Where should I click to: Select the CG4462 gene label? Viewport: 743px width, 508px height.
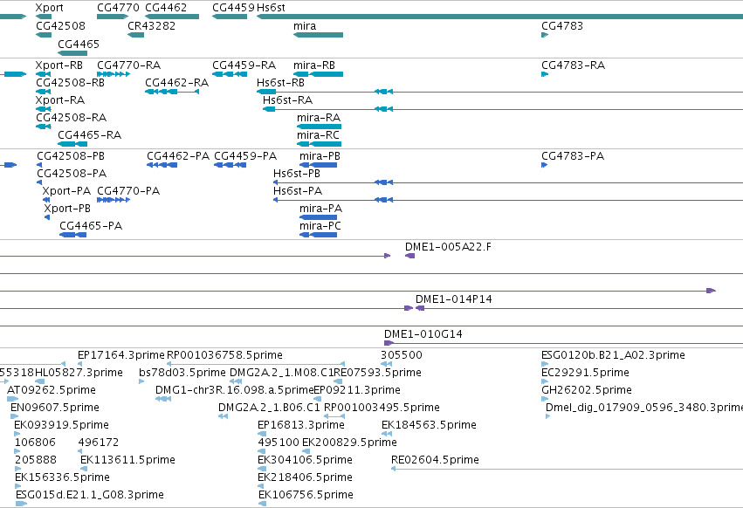[166, 8]
